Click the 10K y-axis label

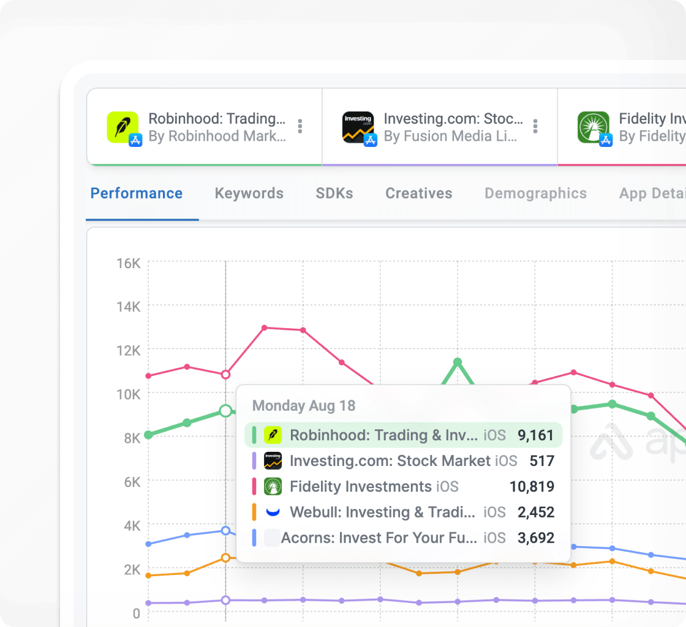pos(129,394)
